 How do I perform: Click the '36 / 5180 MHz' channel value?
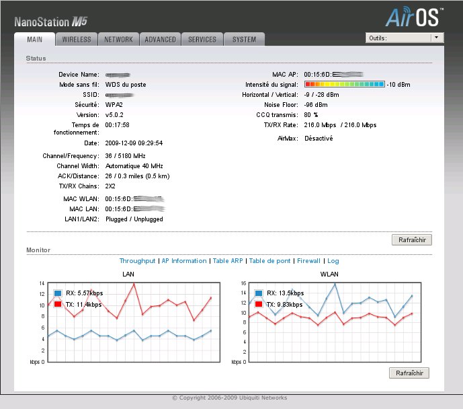tap(125, 156)
